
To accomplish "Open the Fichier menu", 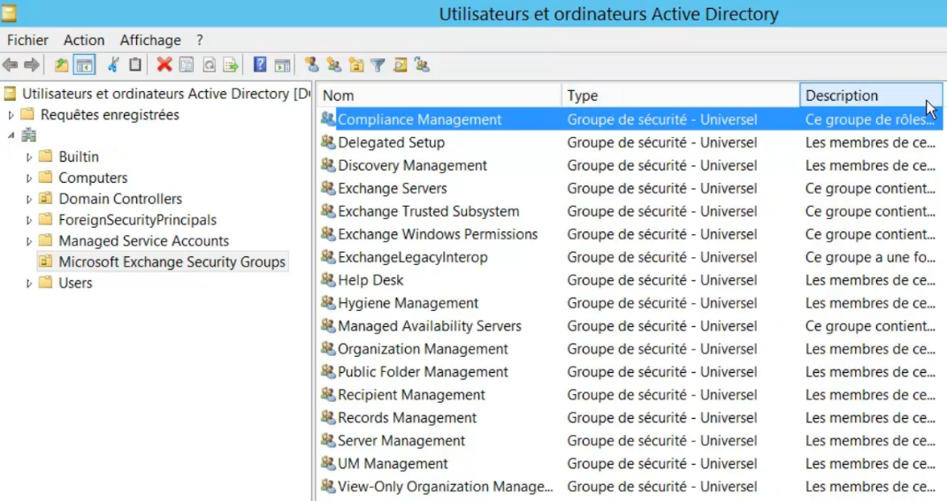I will coord(28,40).
